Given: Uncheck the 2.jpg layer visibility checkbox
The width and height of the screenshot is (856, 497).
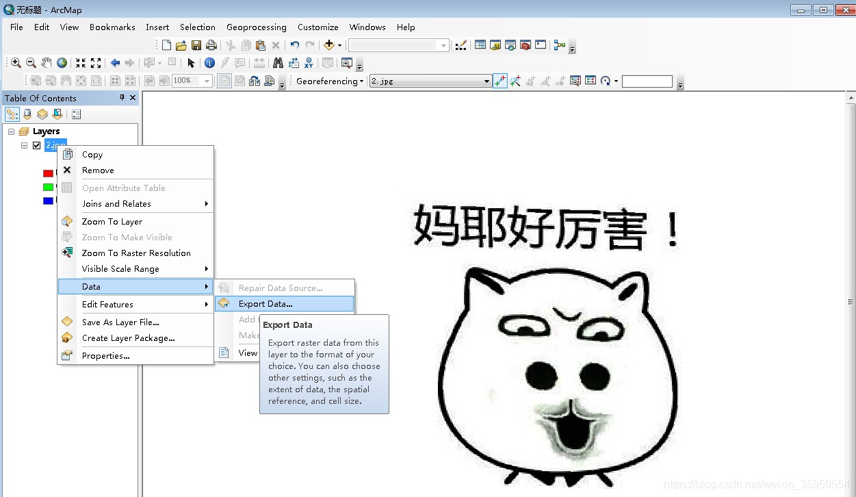Looking at the screenshot, I should 37,145.
